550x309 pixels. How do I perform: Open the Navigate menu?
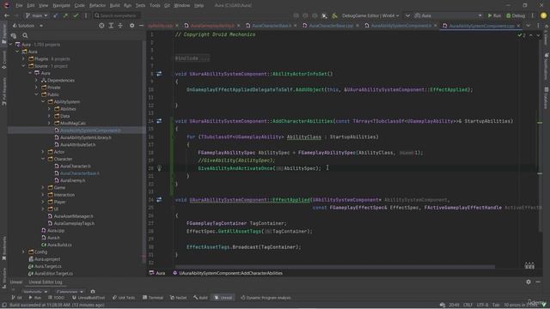tap(61, 5)
